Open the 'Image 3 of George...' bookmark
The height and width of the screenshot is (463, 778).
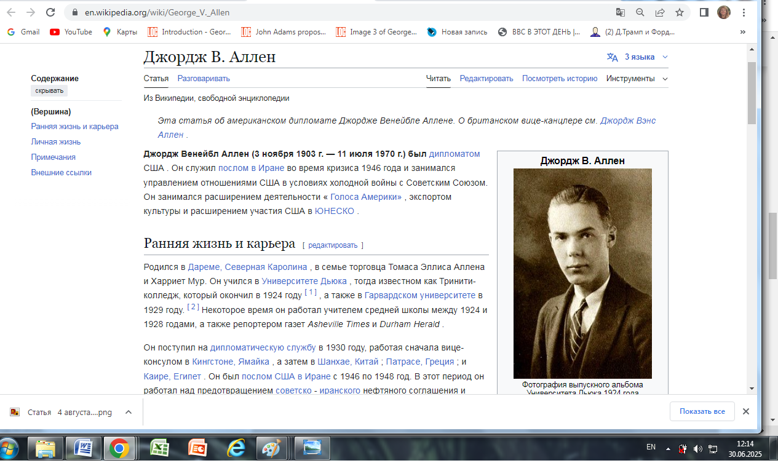[376, 32]
